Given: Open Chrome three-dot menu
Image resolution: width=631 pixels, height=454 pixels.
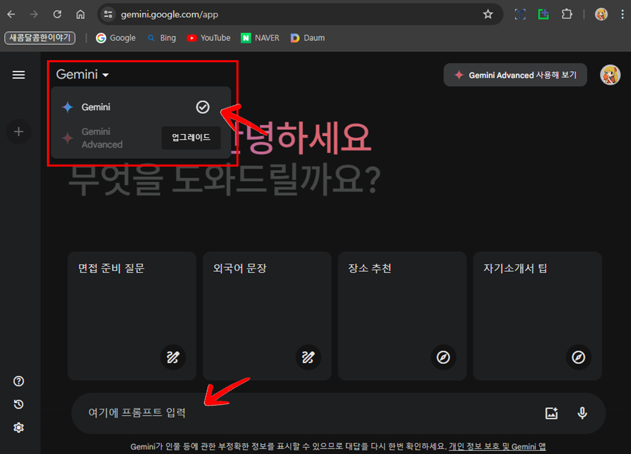Looking at the screenshot, I should (x=622, y=14).
